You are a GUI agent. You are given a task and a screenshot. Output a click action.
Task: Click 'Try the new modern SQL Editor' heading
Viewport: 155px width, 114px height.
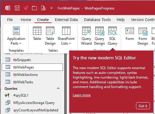[x=104, y=58]
